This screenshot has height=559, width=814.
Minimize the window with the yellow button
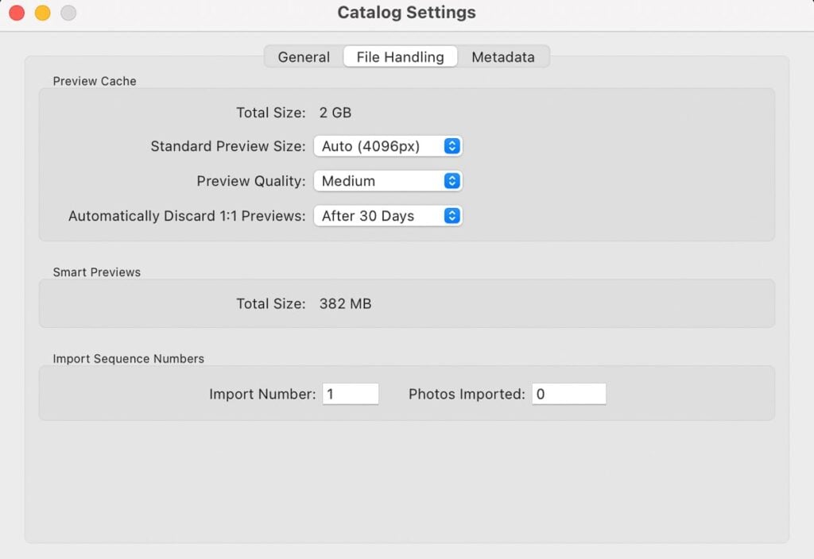pyautogui.click(x=43, y=13)
